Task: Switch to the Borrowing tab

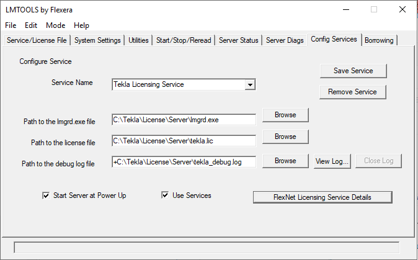Action: [379, 40]
